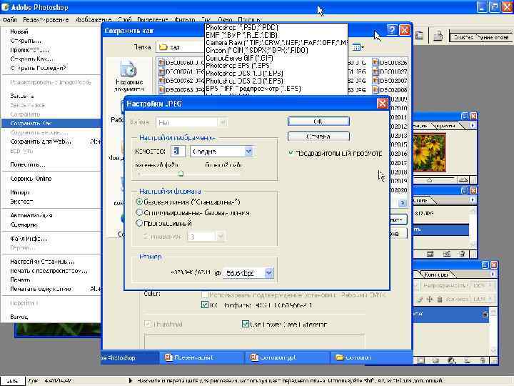Toggle the Thumbnail checkbox in Save As
This screenshot has width=514, height=386.
click(x=148, y=324)
